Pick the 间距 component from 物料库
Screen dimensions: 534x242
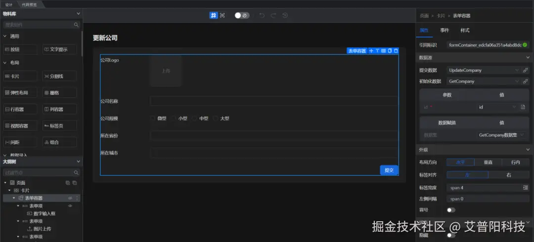click(x=20, y=142)
